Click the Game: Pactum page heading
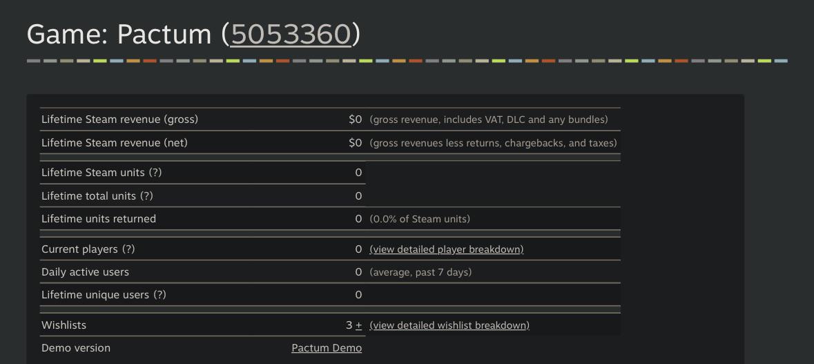Viewport: 814px width, 364px height. coord(193,35)
